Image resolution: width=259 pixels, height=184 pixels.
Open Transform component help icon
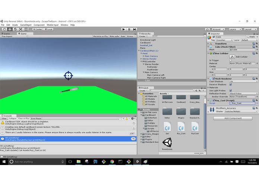pos(254,44)
